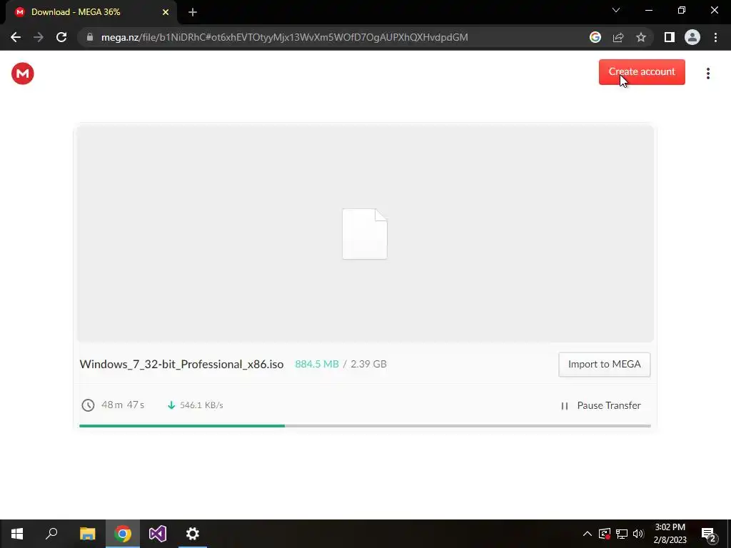
Task: Click Create account button
Action: (x=642, y=72)
